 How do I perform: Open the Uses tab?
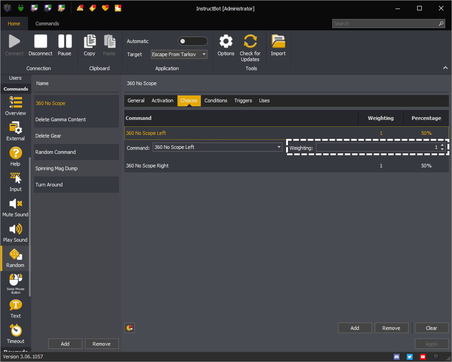[264, 100]
